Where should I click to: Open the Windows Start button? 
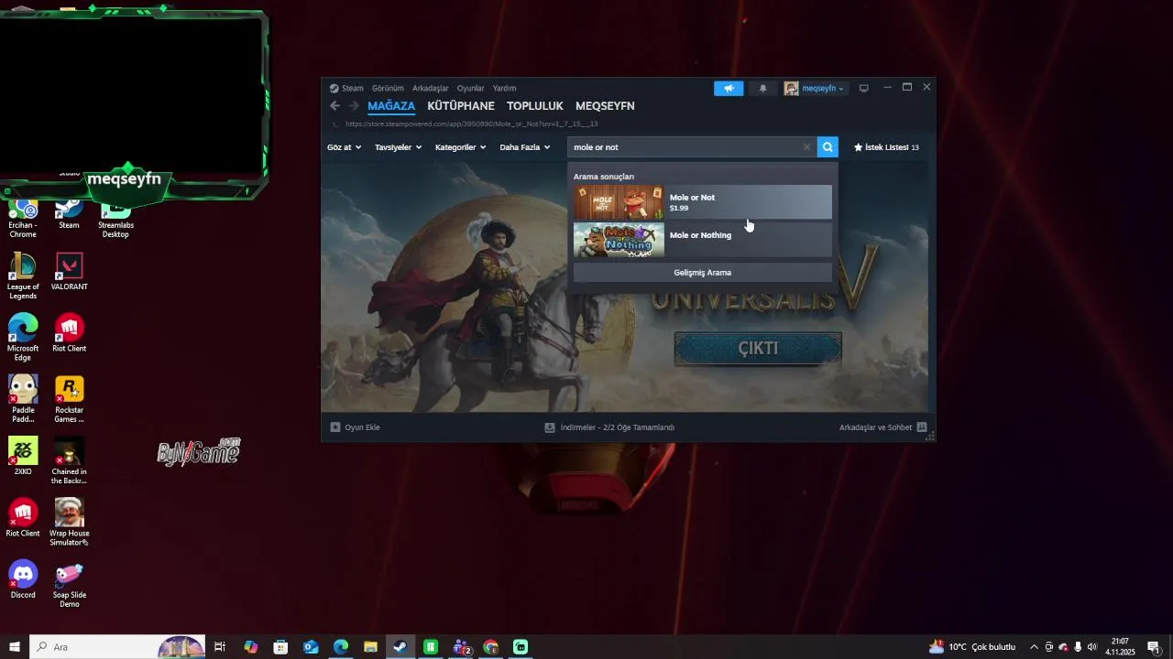pyautogui.click(x=15, y=647)
